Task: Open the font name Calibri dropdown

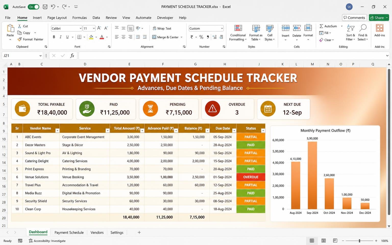Action: tap(81, 28)
